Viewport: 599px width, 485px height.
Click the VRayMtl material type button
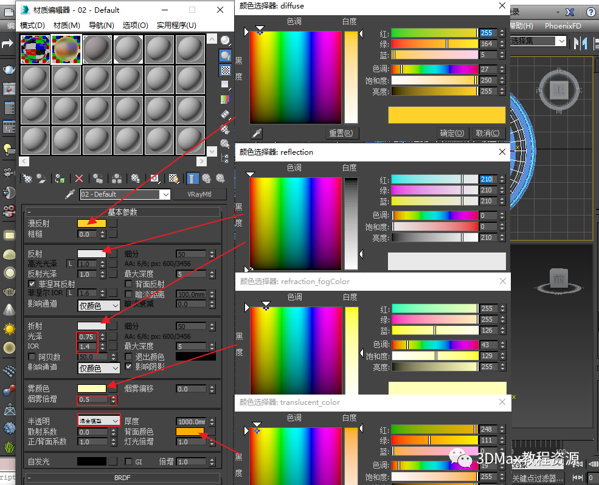(x=199, y=194)
